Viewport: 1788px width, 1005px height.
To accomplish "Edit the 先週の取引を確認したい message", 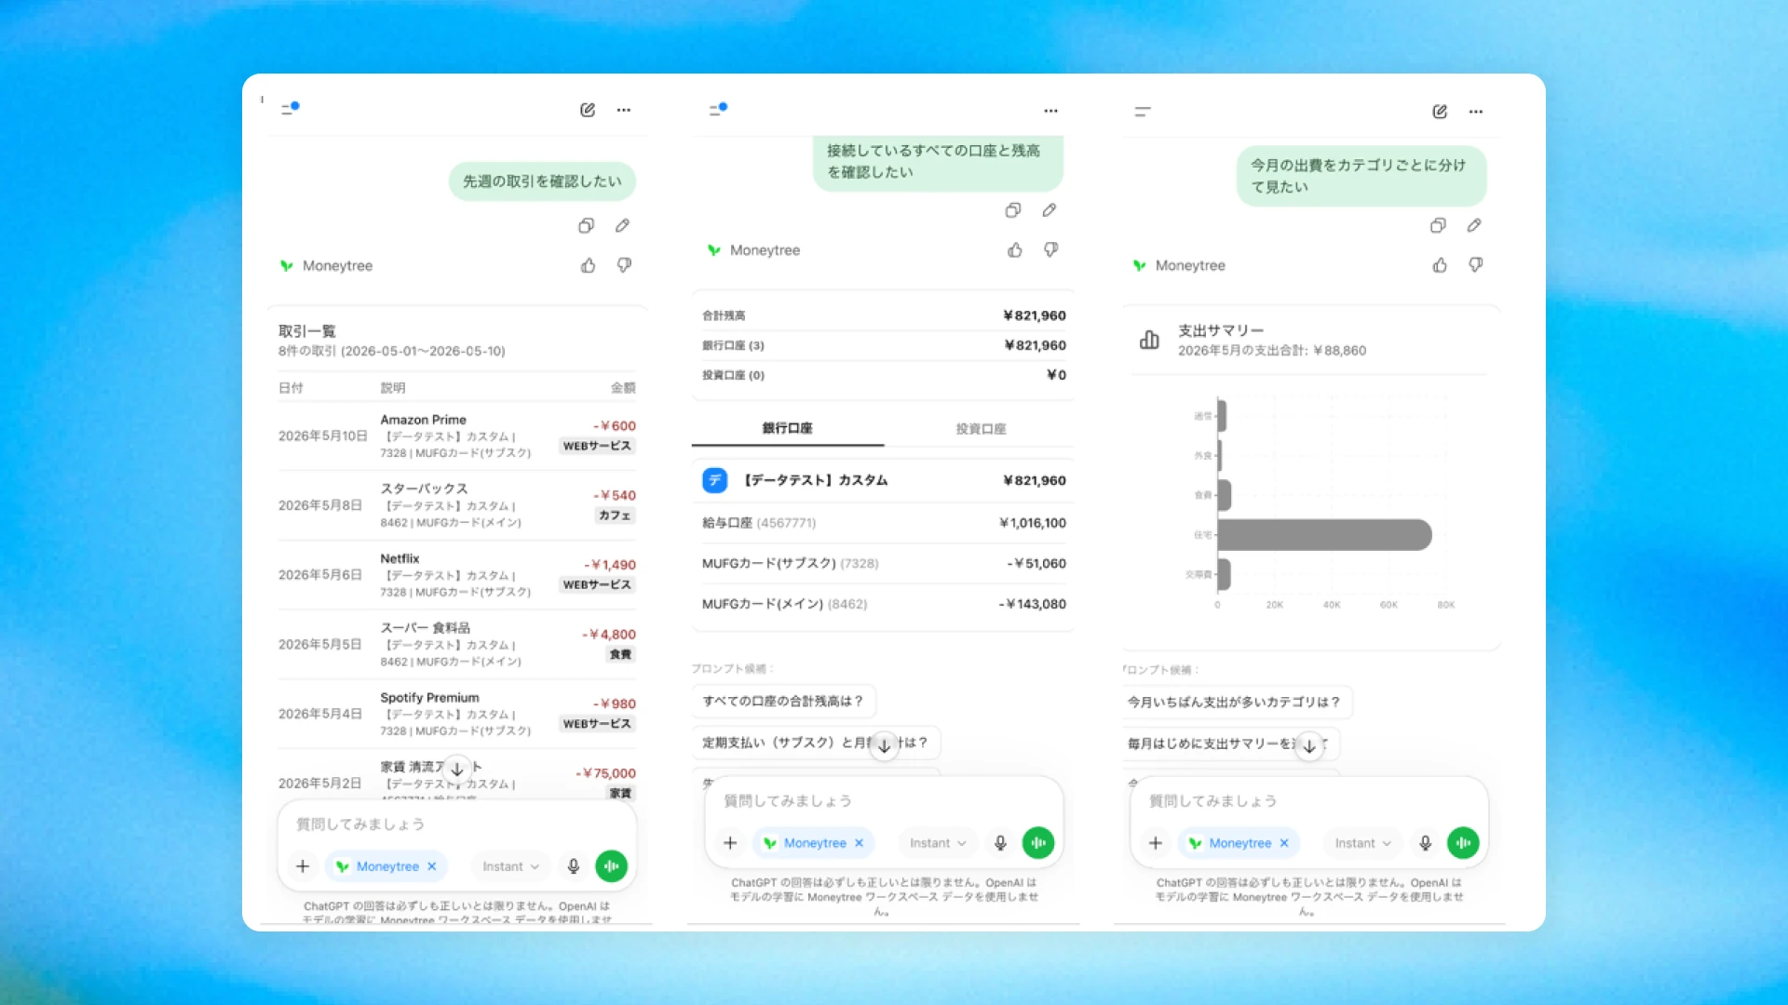I will point(622,225).
